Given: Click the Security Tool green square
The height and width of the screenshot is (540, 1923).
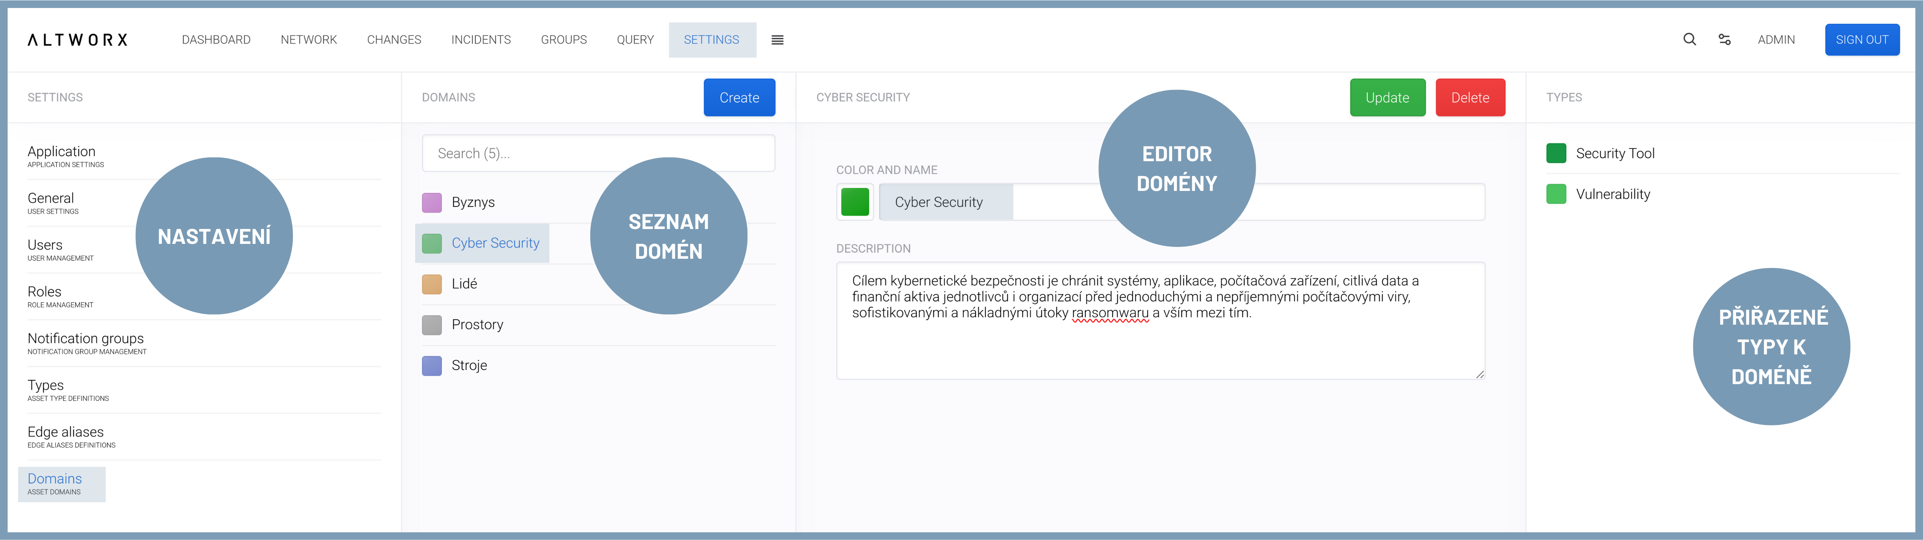Looking at the screenshot, I should click(1556, 154).
